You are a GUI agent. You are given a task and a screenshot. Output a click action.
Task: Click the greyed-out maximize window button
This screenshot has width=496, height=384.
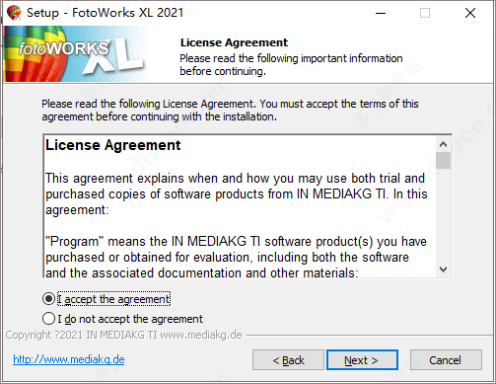point(425,13)
